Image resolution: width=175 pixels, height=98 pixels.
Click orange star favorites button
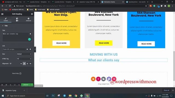tap(93, 79)
